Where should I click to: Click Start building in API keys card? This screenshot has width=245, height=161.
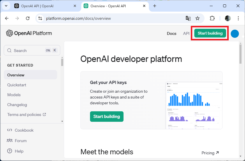[107, 117]
